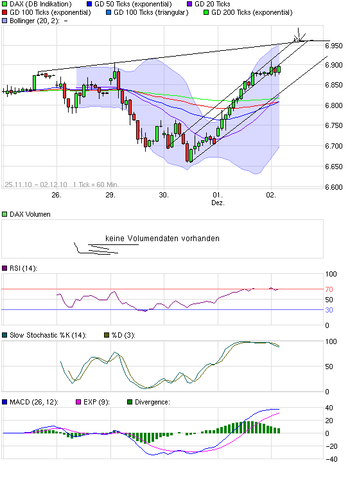Click the 'GD 20 Ticks' legend label

pyautogui.click(x=212, y=4)
